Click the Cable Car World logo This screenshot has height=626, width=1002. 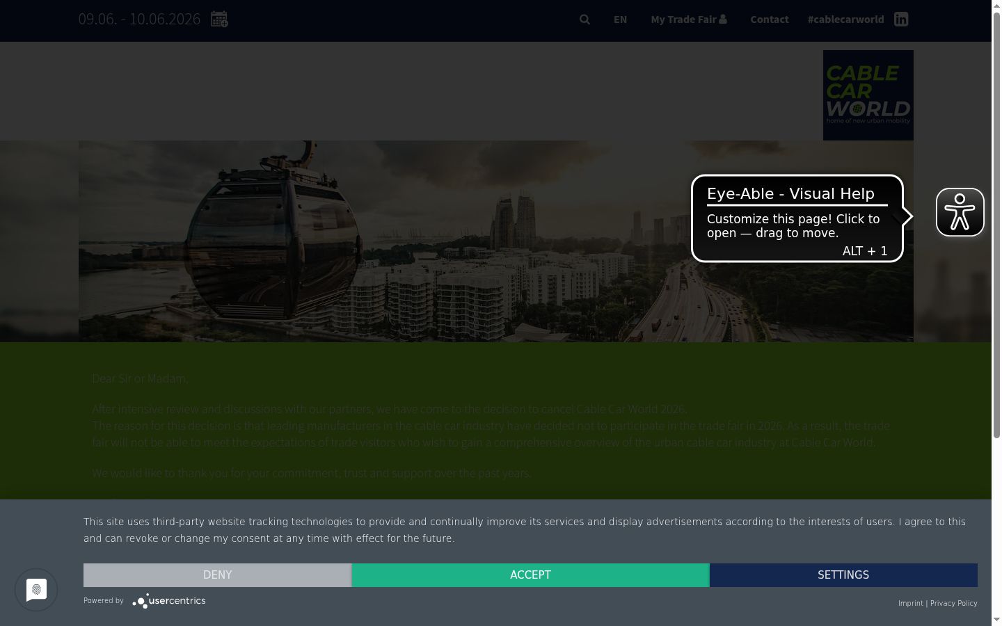click(868, 95)
